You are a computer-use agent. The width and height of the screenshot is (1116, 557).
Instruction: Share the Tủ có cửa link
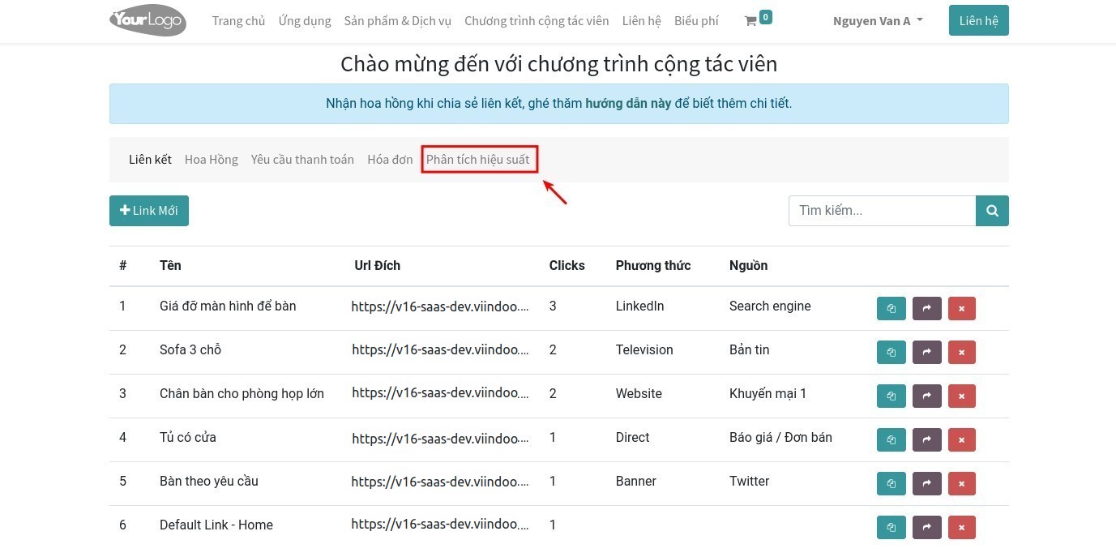(x=926, y=440)
